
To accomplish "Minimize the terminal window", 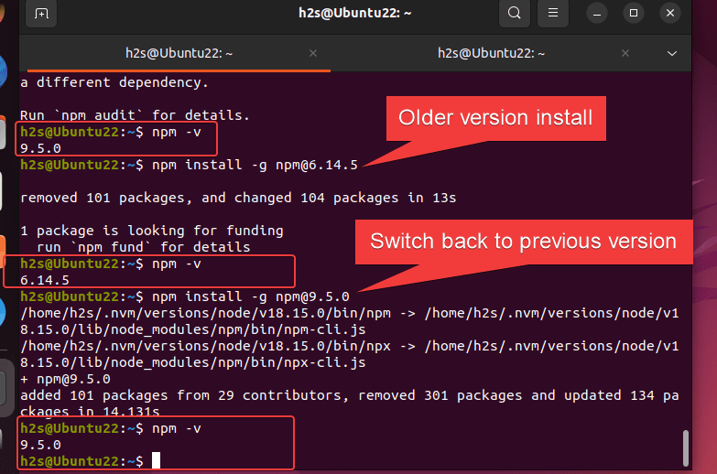I will [x=597, y=13].
